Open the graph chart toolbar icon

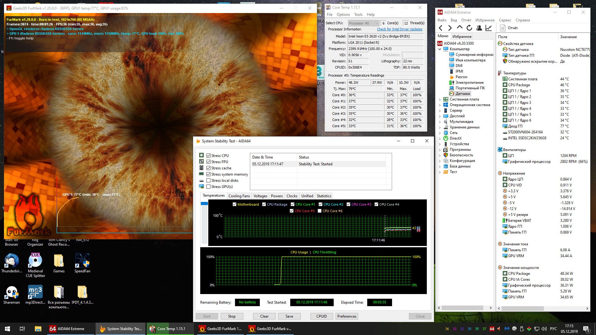click(x=489, y=28)
